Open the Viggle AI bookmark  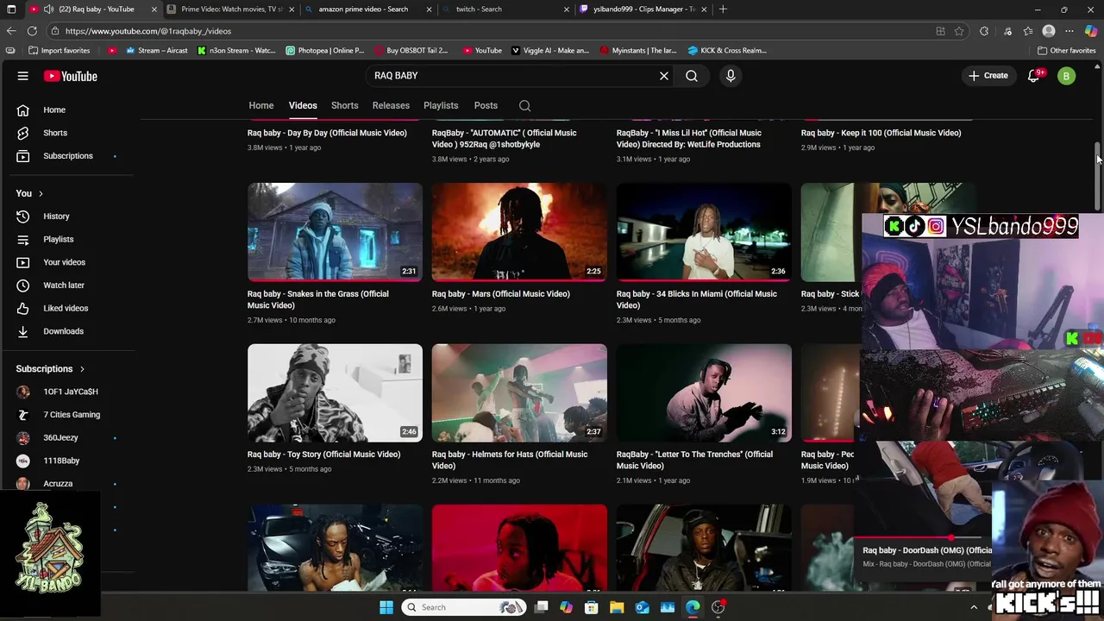pos(550,50)
